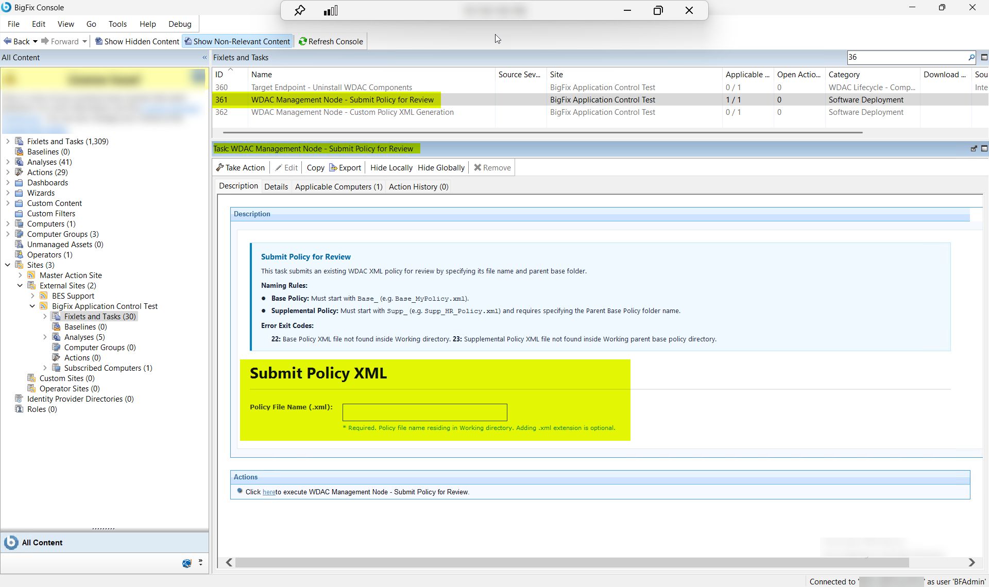Screen dimensions: 989x587
Task: Select Dashboards folder icon in tree
Action: pyautogui.click(x=19, y=182)
